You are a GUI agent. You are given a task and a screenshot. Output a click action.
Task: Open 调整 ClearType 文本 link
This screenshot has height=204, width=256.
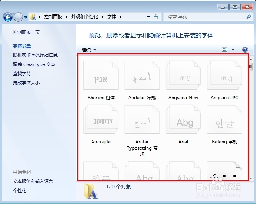tap(34, 64)
